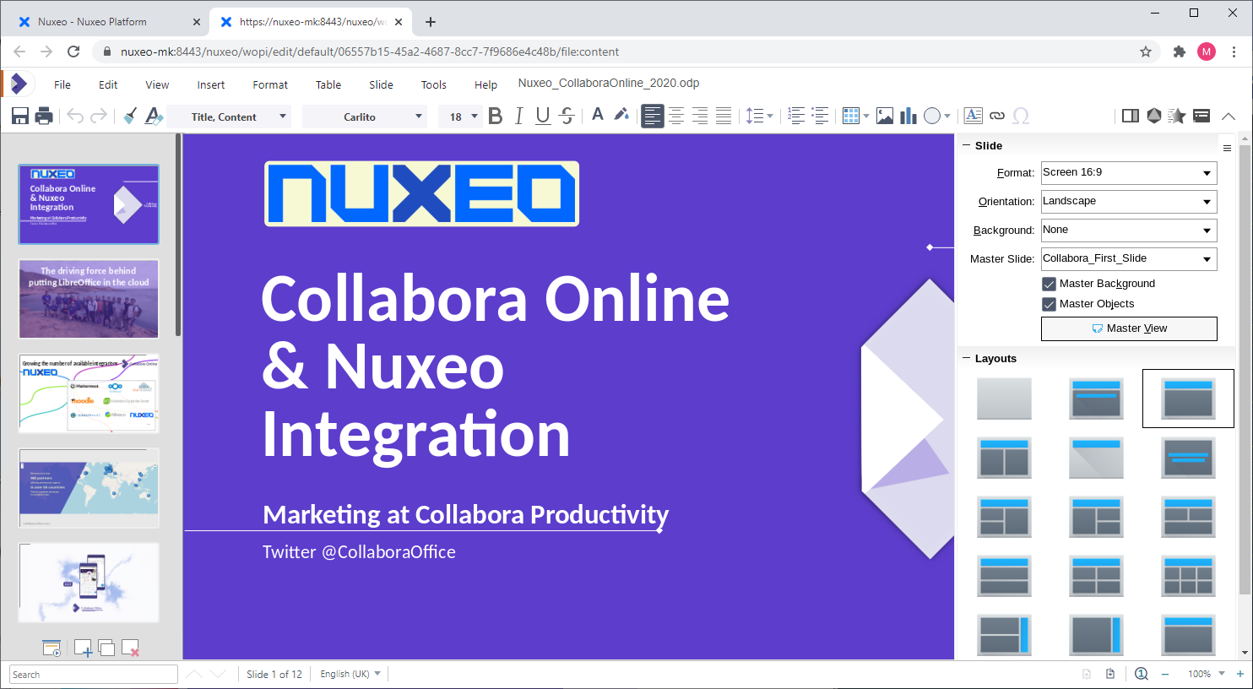
Task: Collapse the Layouts panel section
Action: 967,358
